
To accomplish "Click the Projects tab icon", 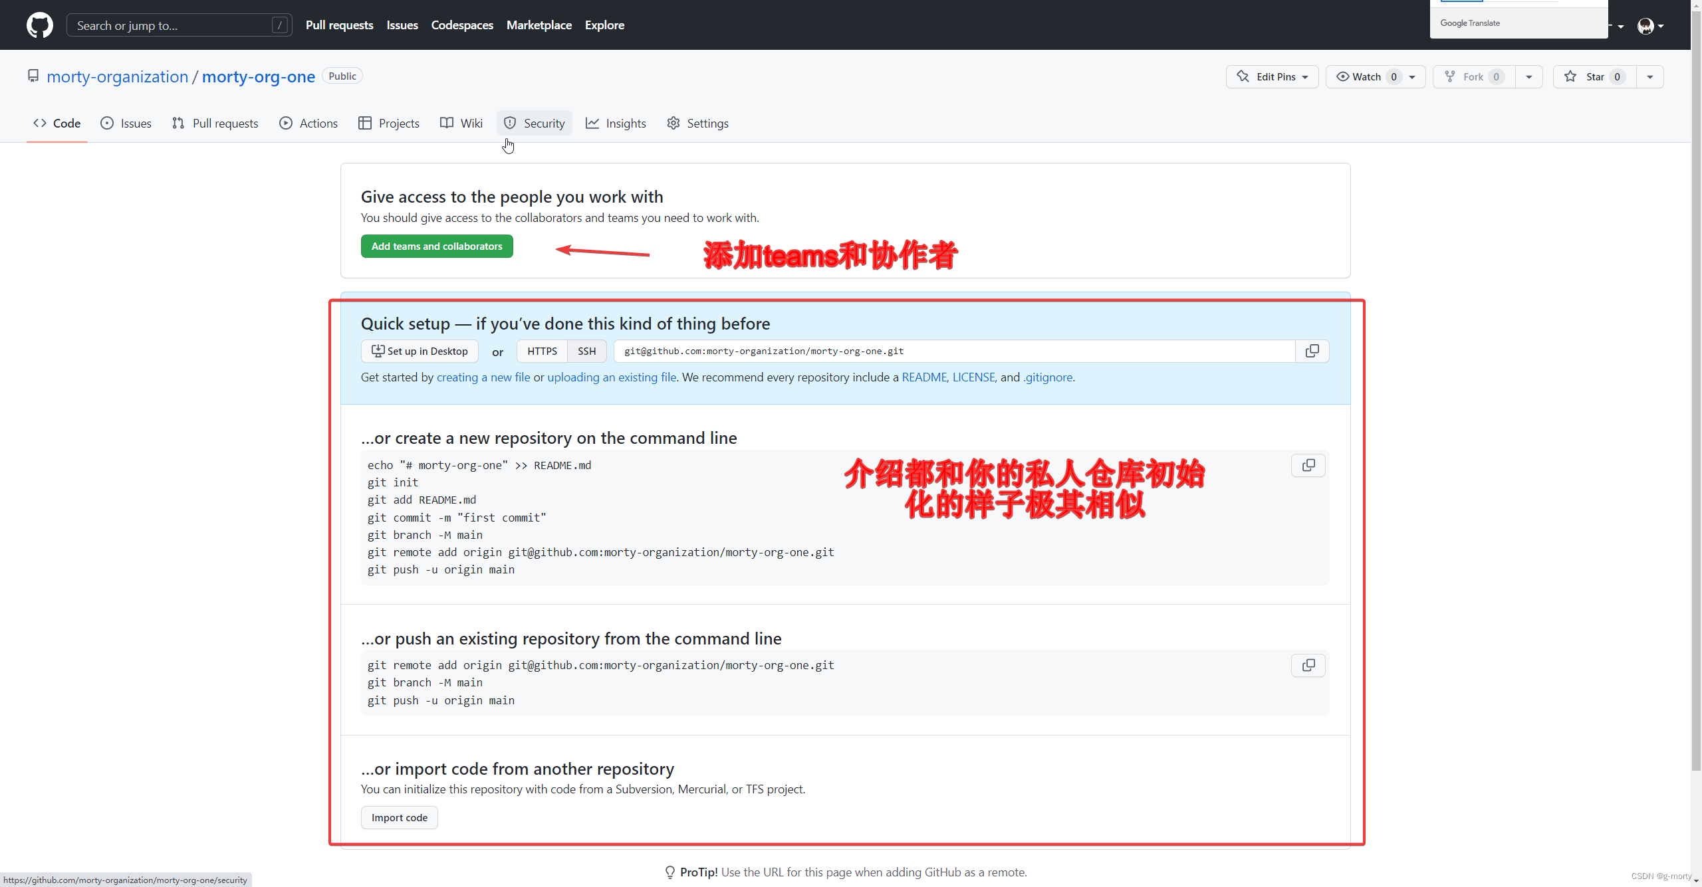I will click(x=366, y=123).
